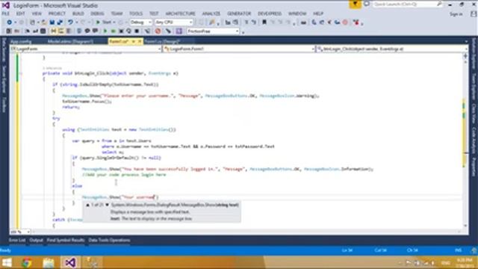478x269 pixels.
Task: Click the Quick Launch search field
Action: [x=407, y=4]
